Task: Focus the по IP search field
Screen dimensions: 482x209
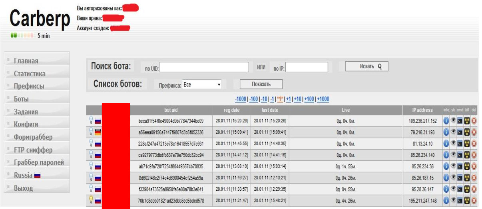Action: pyautogui.click(x=307, y=67)
